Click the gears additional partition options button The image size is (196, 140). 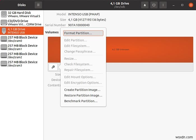coord(53,67)
